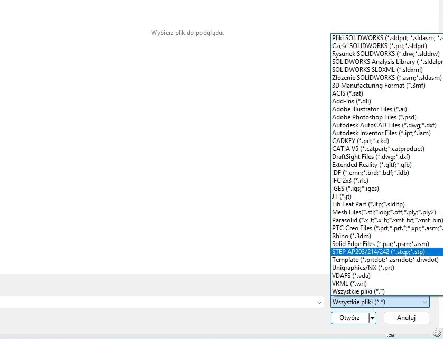This screenshot has width=443, height=339.
Task: Select highlighted 'STEP AP203/214/242 (*.step;*.stp)' option
Action: click(387, 251)
